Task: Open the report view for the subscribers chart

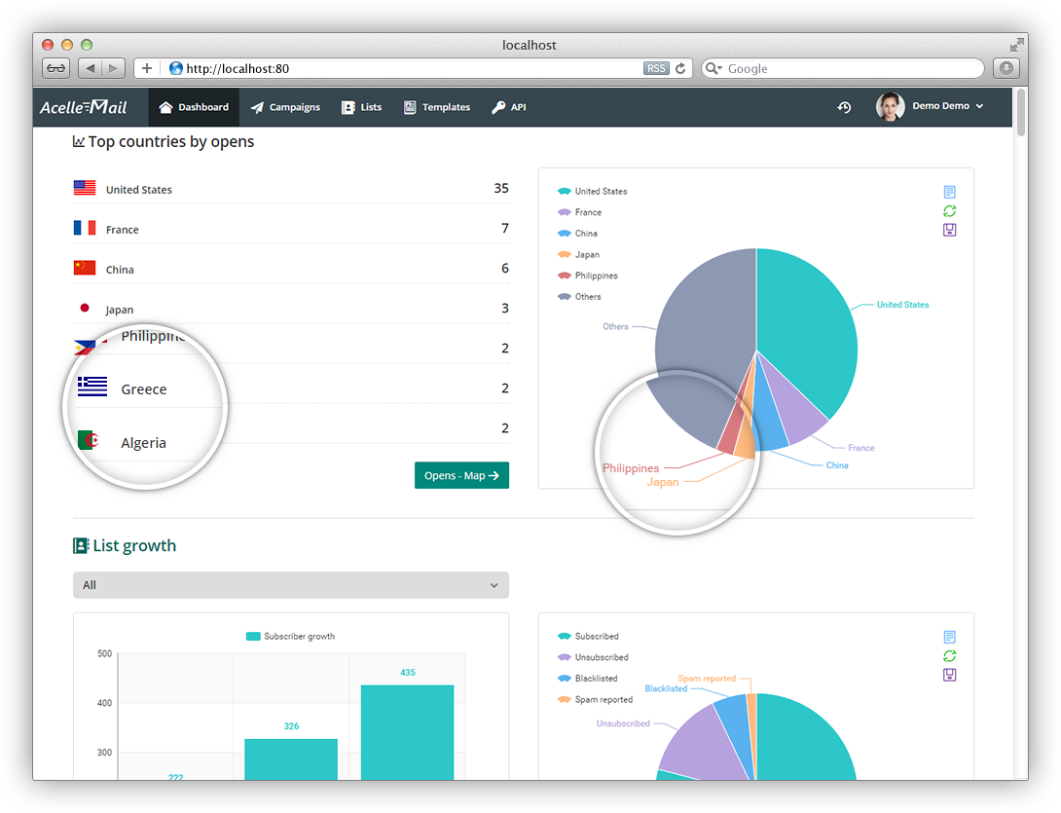Action: (x=949, y=636)
